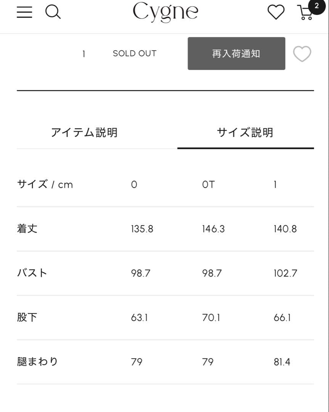Screen dimensions: 329x412
Task: Click the size 0 column header
Action: (x=134, y=185)
